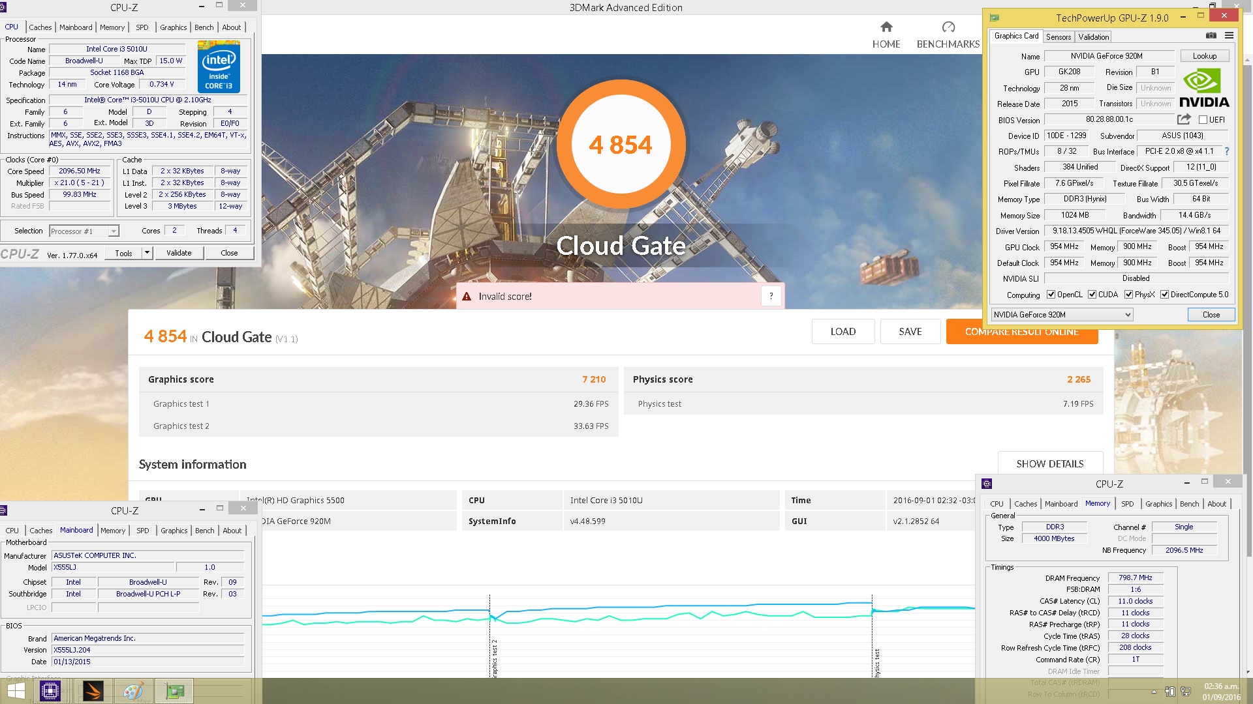Toggle the DirectCompute 5.0 checkbox

(x=1164, y=295)
